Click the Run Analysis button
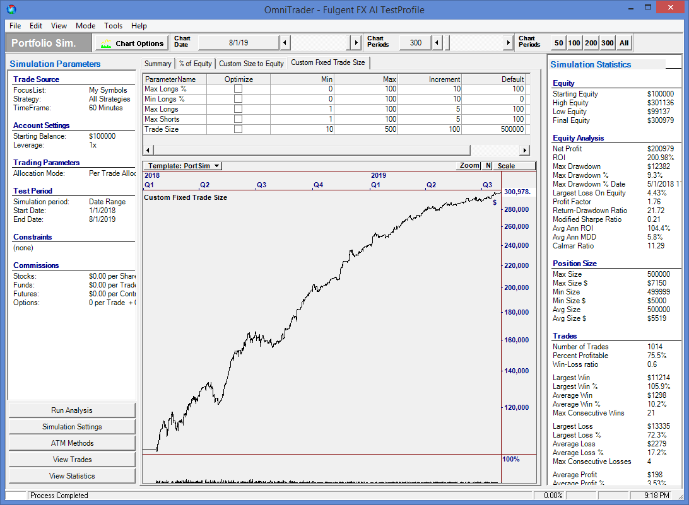The height and width of the screenshot is (505, 689). [72, 410]
